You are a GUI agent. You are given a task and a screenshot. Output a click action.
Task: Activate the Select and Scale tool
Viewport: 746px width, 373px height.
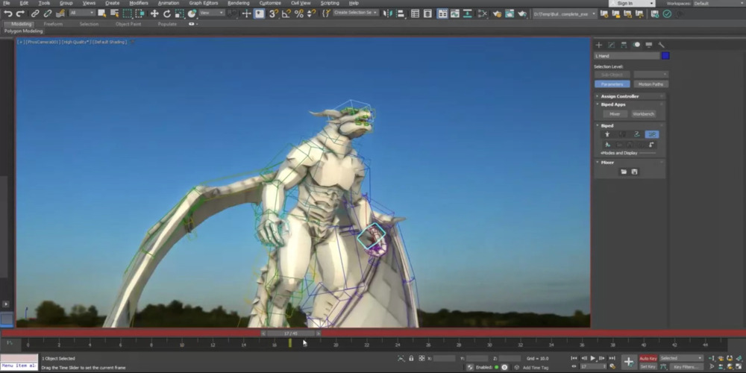pyautogui.click(x=179, y=13)
